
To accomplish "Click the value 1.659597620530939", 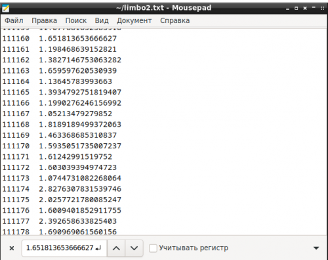I will coord(78,71).
